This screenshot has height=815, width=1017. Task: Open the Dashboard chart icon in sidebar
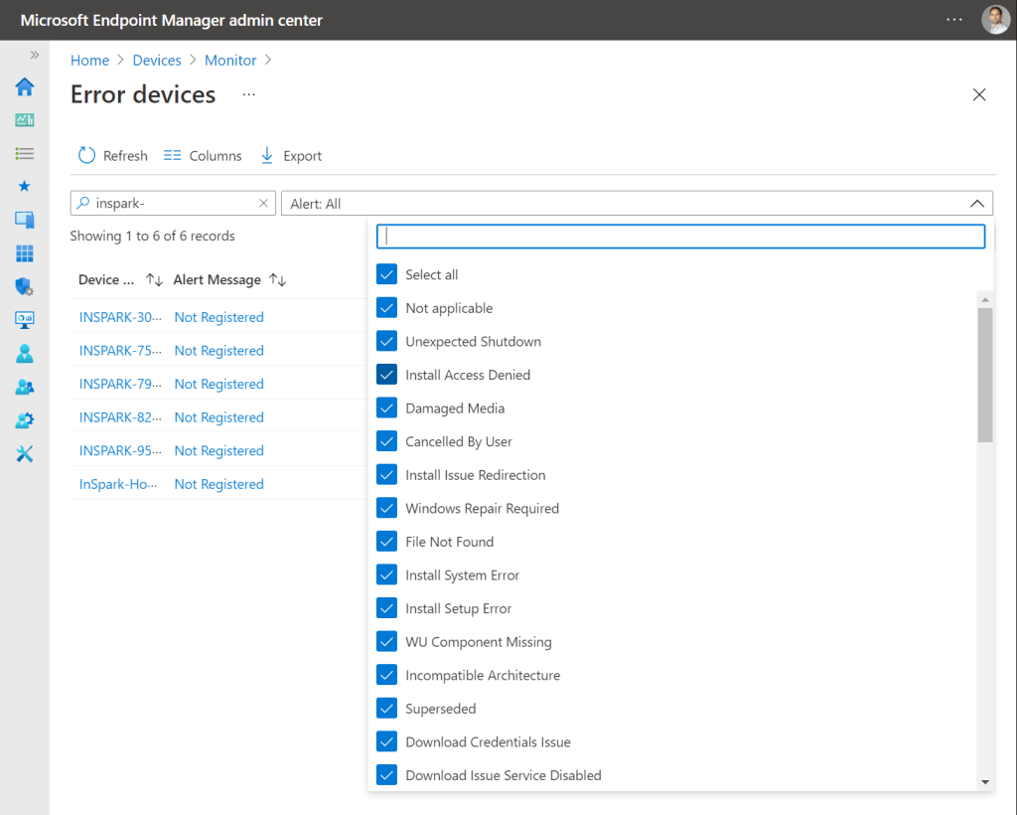coord(25,120)
